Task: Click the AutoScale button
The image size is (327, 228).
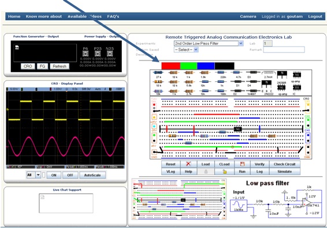Action: click(92, 175)
